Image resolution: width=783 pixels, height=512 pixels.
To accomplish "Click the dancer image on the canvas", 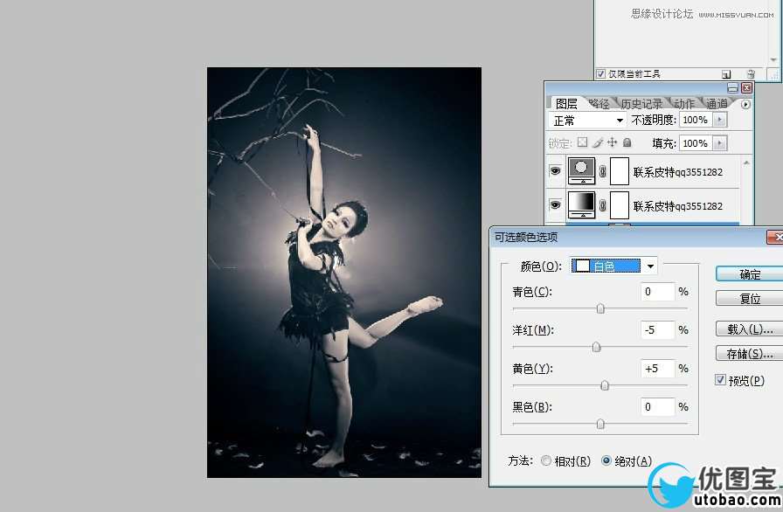I will tap(344, 273).
